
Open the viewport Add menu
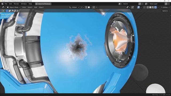point(36,7)
